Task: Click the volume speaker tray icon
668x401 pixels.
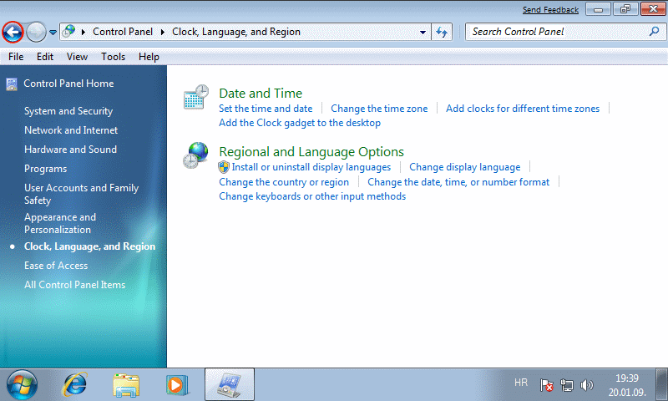Action: (x=587, y=385)
